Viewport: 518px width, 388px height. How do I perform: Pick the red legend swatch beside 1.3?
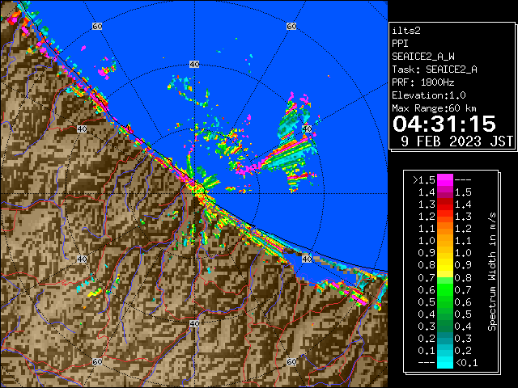445,205
